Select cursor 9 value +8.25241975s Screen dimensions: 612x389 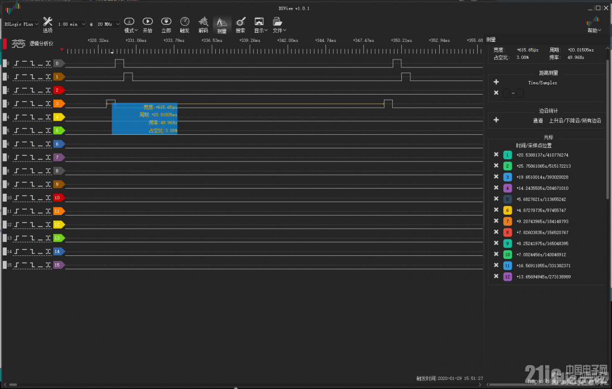542,243
